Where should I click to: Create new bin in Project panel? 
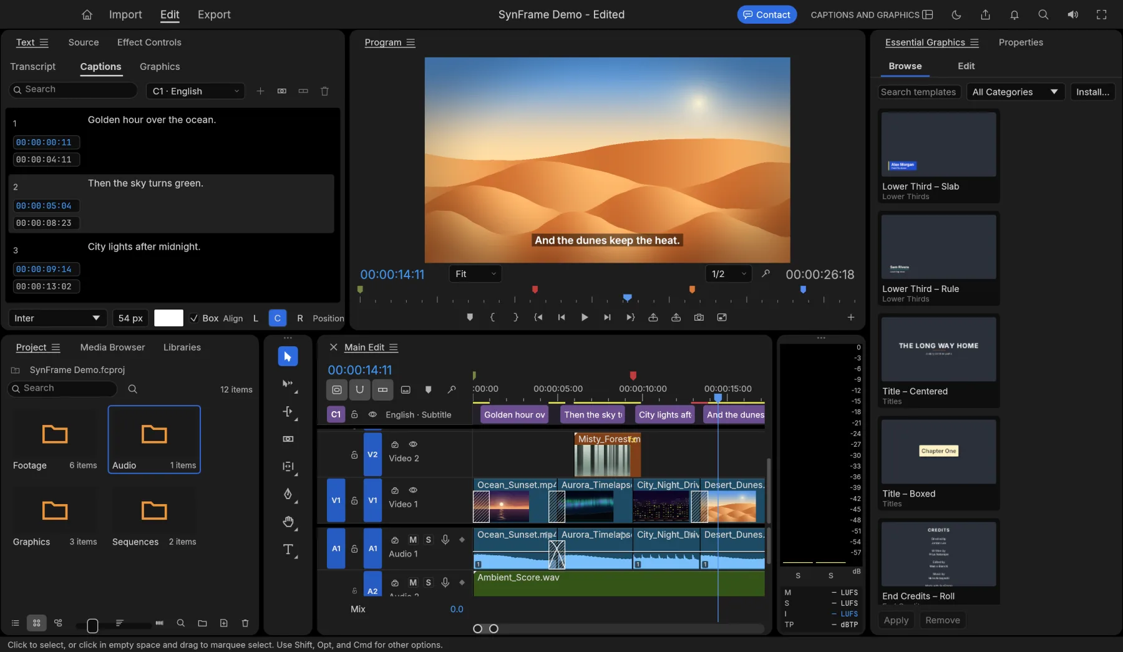click(x=202, y=623)
